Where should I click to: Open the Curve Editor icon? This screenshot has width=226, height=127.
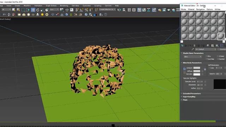(144, 10)
